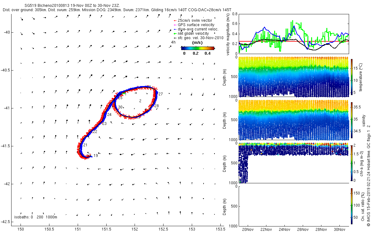Click the '151.5' longitude tick on the map axis
The width and height of the screenshot is (373, 233).
(x=106, y=229)
